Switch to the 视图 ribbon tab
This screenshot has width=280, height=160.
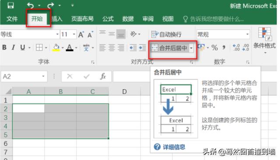[x=168, y=19]
